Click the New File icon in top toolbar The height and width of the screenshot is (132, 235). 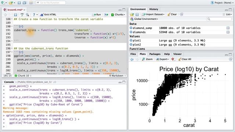point(3,3)
